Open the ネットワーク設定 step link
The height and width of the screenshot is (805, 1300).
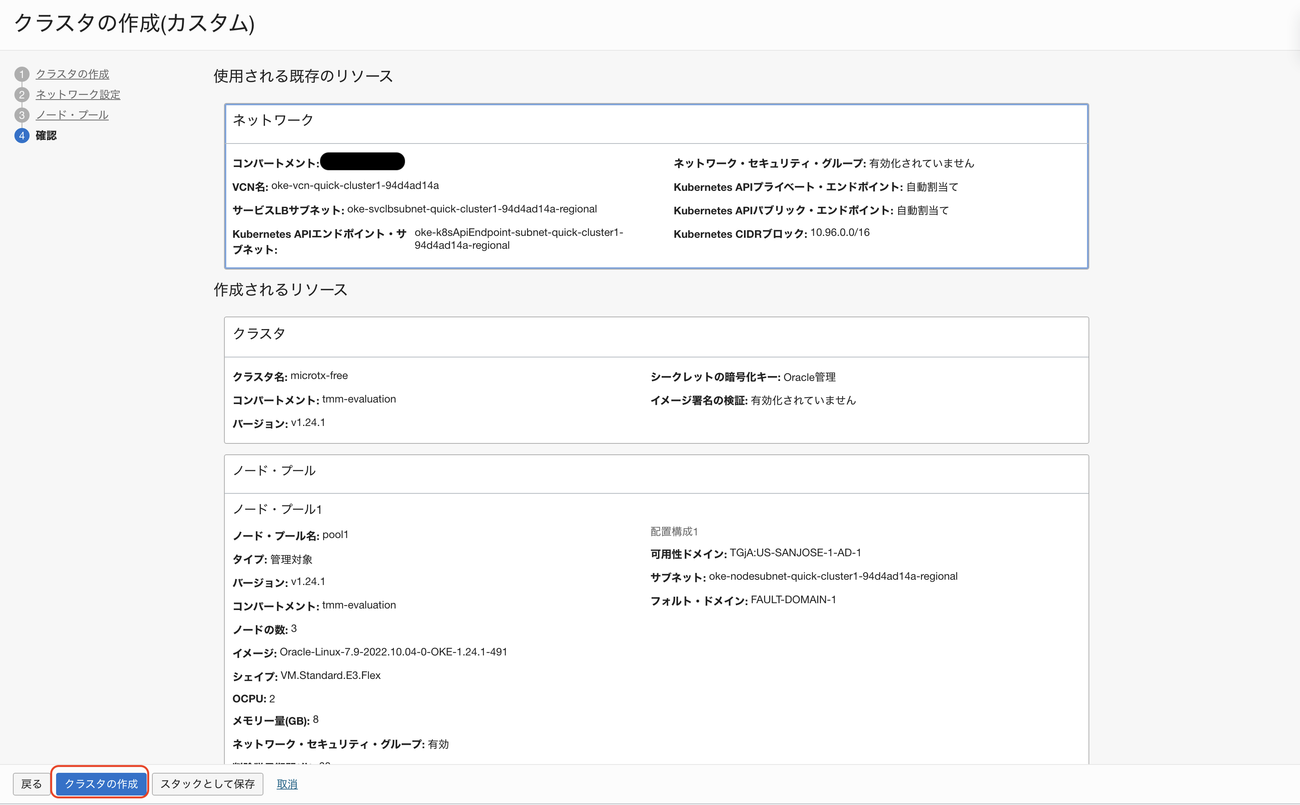click(78, 95)
